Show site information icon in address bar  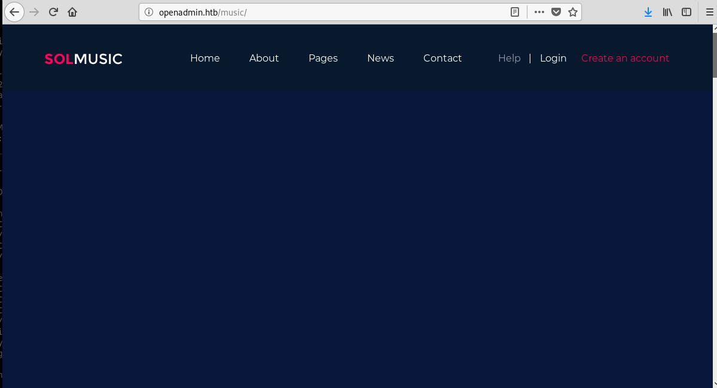(149, 12)
